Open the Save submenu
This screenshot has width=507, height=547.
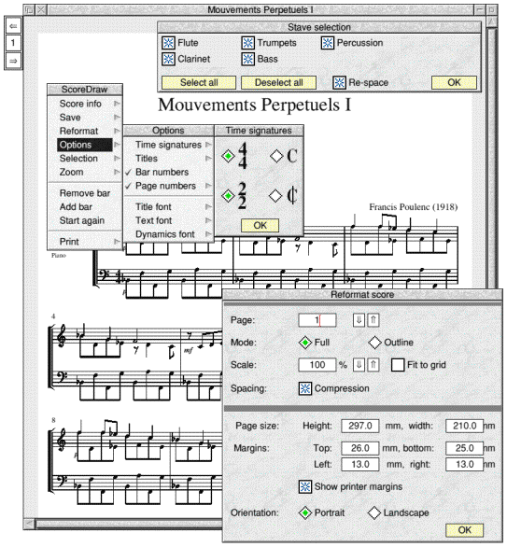tap(85, 118)
